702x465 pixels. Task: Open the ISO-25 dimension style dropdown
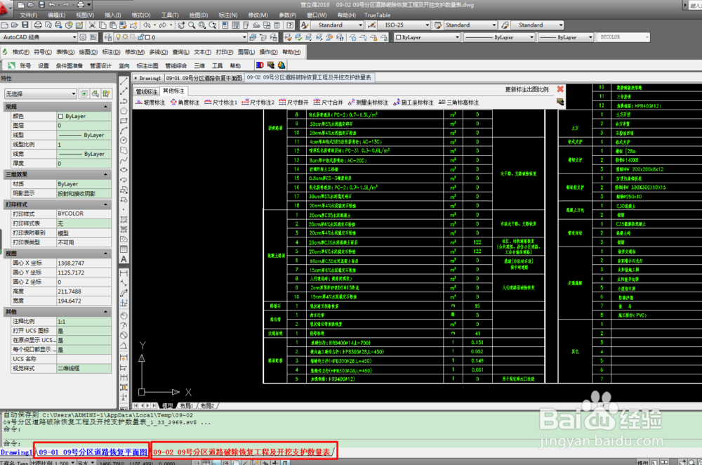click(428, 25)
